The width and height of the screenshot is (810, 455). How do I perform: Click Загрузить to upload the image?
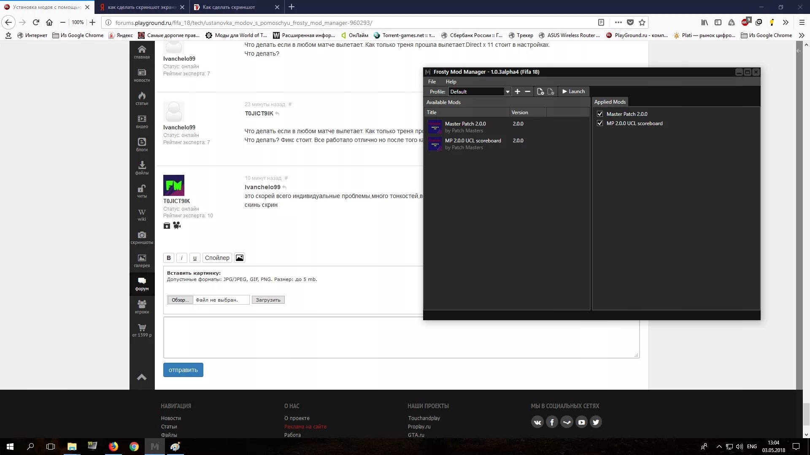[x=268, y=300]
